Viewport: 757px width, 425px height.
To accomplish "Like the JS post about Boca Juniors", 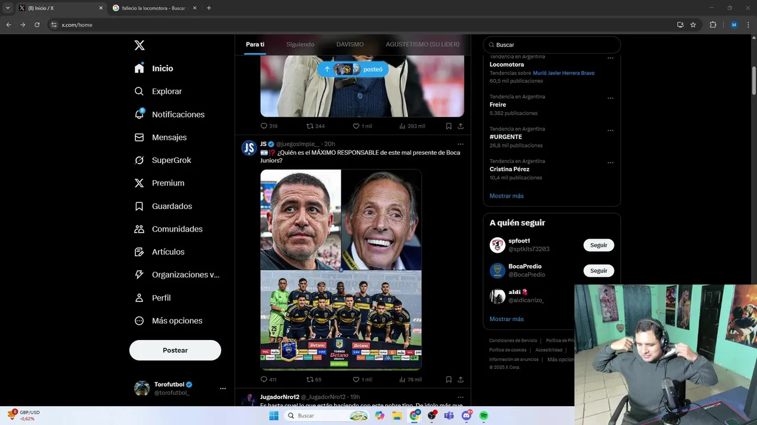I will coord(362,380).
